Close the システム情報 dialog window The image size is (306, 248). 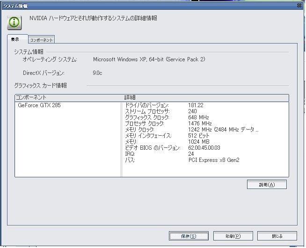tap(299, 6)
